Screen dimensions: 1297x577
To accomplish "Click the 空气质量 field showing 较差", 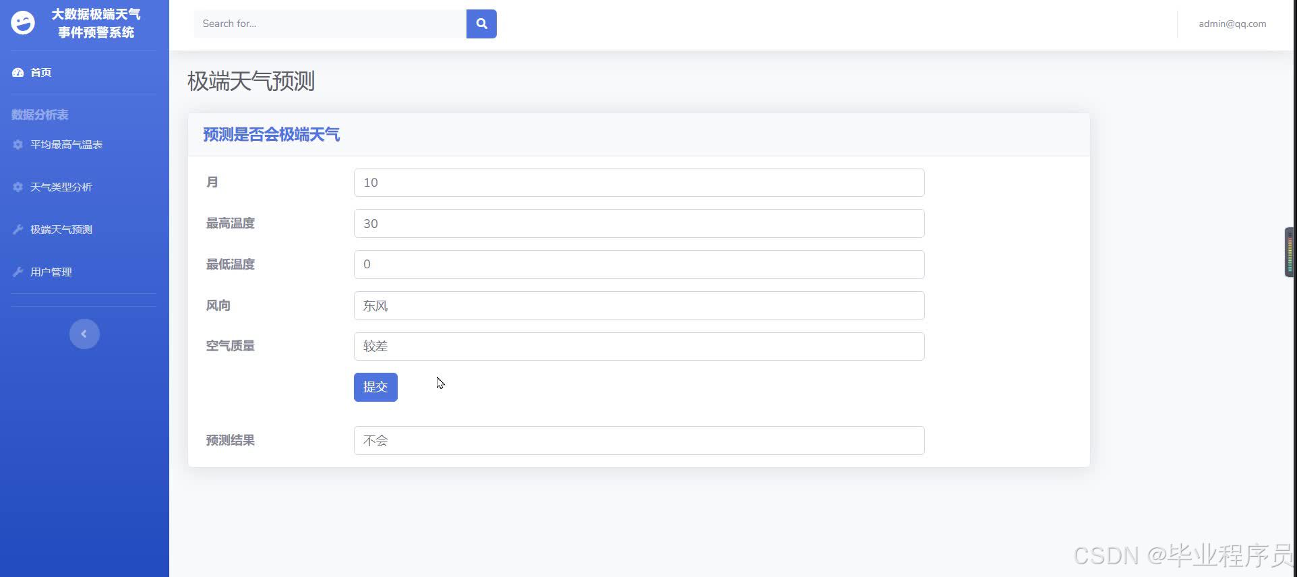I will click(x=639, y=346).
